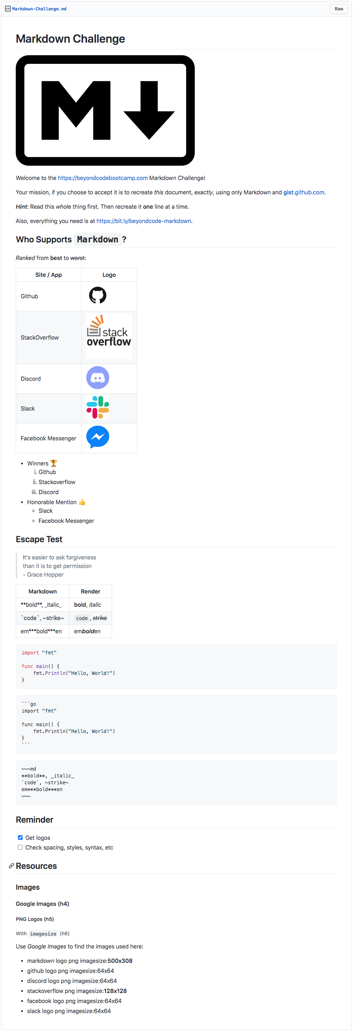Screen dimensions: 353x1031
Task: Follow the https://bit.ly/beyondcode-markdown link
Action: pos(144,221)
